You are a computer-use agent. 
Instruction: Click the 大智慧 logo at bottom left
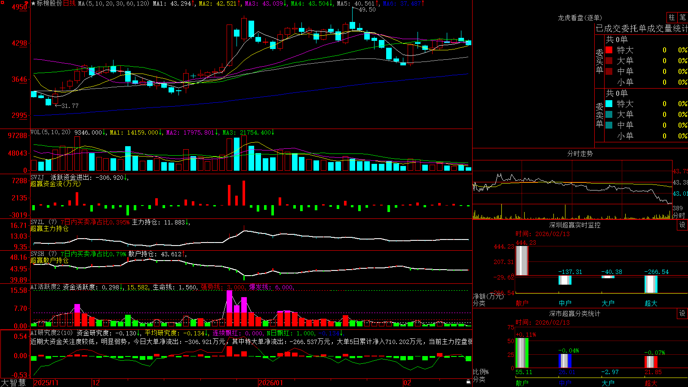click(x=13, y=383)
